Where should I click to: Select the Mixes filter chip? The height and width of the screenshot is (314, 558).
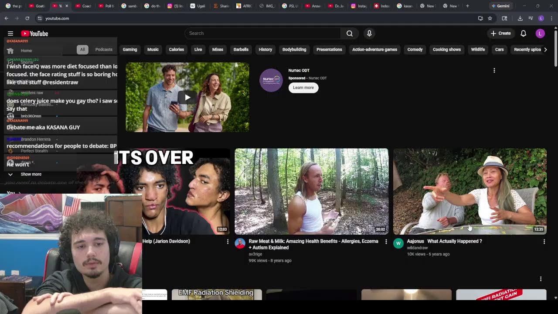tap(218, 50)
